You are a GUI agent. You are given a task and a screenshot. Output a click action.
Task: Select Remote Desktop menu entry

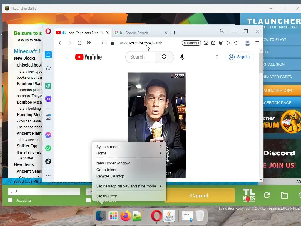coord(110,176)
